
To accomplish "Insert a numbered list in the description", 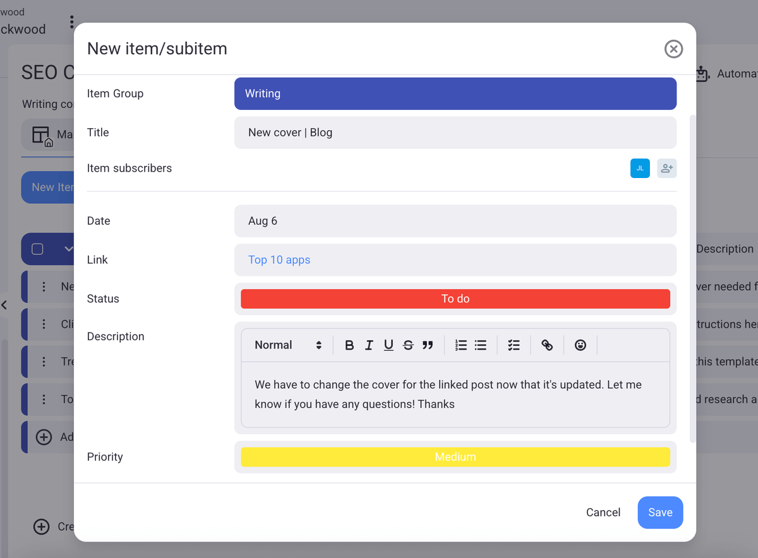I will (460, 345).
